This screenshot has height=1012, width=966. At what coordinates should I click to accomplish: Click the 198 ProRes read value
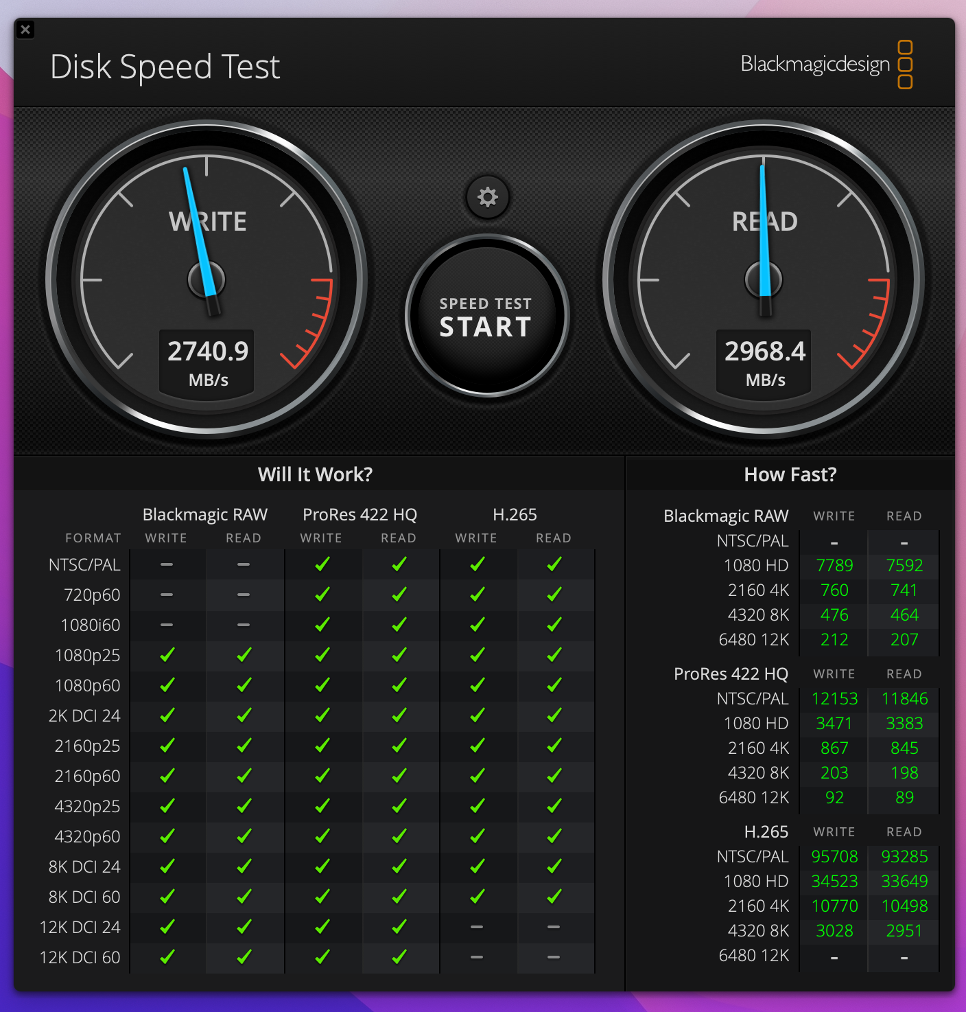[905, 773]
